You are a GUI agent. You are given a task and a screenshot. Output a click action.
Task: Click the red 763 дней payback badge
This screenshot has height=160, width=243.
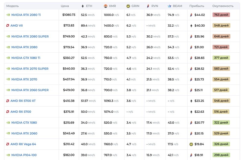click(221, 15)
